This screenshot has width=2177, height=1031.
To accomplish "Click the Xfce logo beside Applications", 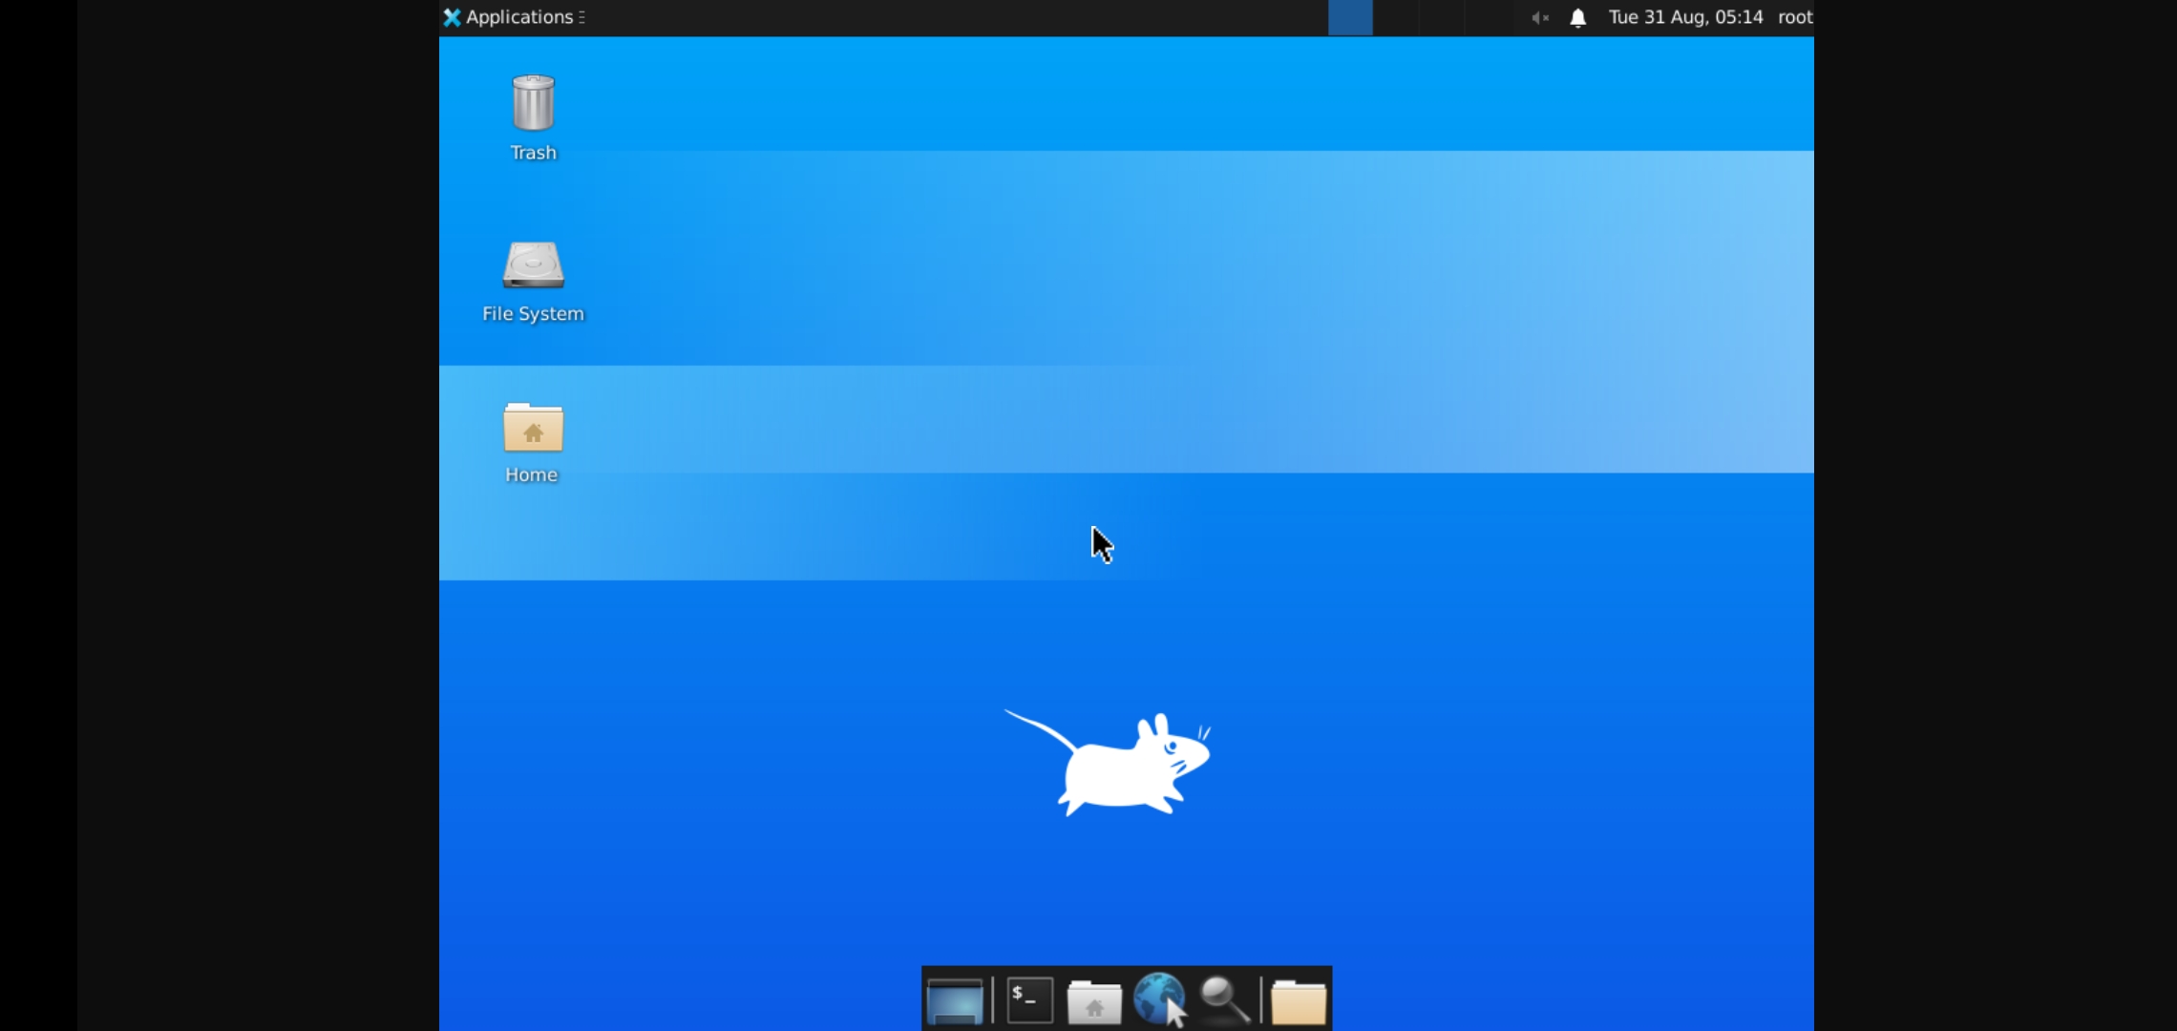I will click(452, 17).
